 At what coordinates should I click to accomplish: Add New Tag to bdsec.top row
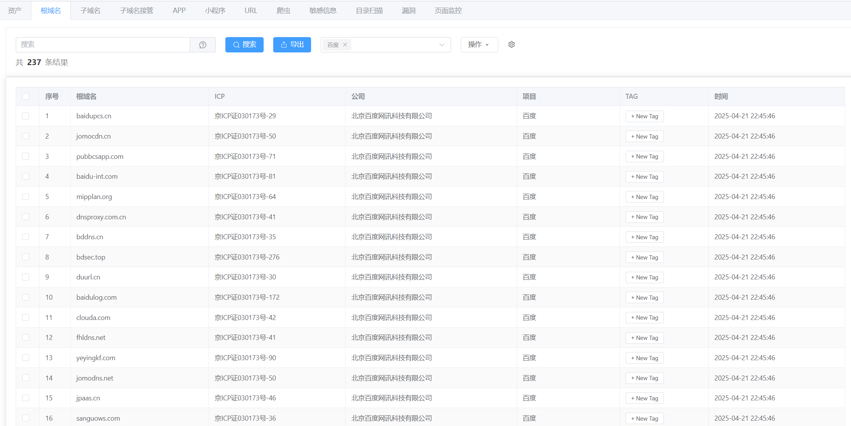point(644,257)
